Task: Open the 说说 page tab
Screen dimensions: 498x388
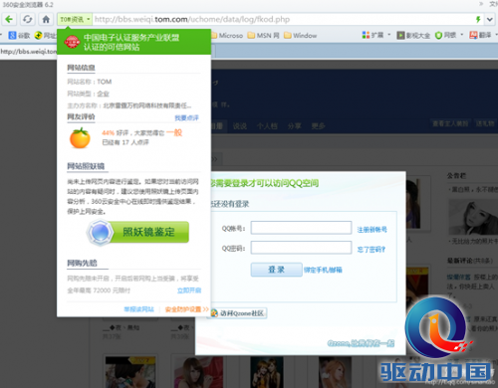Action: (239, 126)
